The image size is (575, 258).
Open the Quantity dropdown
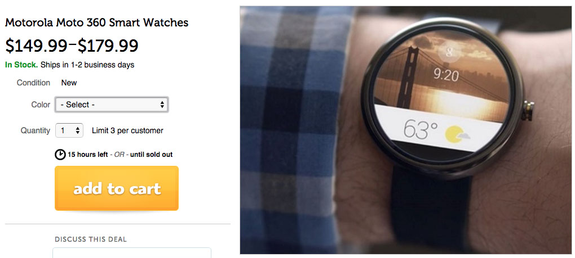coord(69,130)
